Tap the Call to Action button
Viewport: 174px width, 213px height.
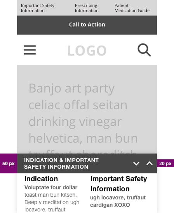[x=87, y=25]
